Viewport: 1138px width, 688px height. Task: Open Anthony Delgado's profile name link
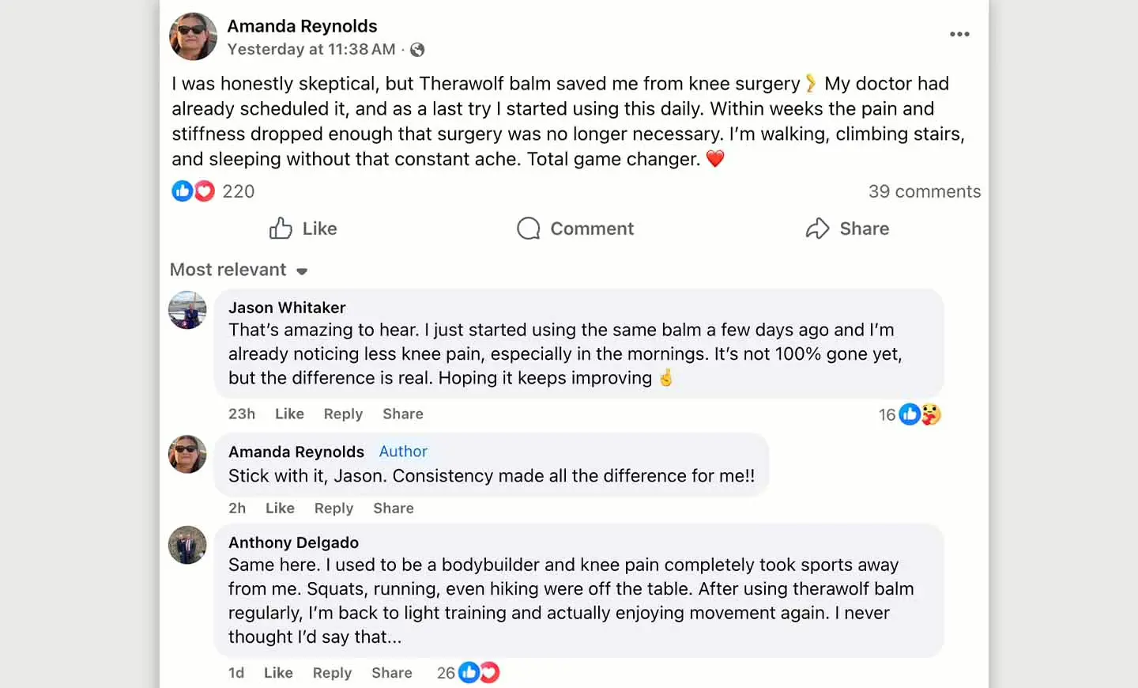point(293,542)
